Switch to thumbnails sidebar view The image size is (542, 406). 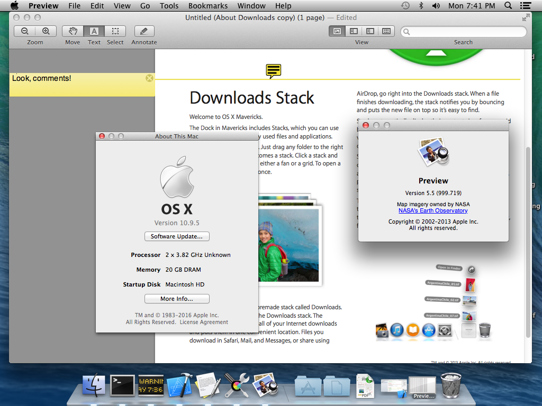click(x=354, y=31)
